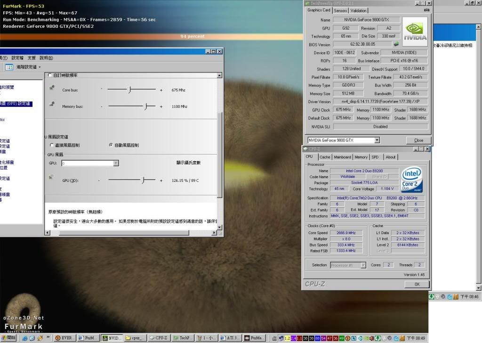Click the screenshot camera icon in GPU-Z
Image resolution: width=482 pixels, height=343 pixels.
pos(426,10)
